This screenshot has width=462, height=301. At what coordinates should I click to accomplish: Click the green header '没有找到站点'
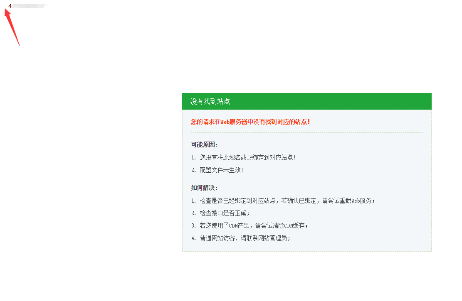[x=307, y=101]
